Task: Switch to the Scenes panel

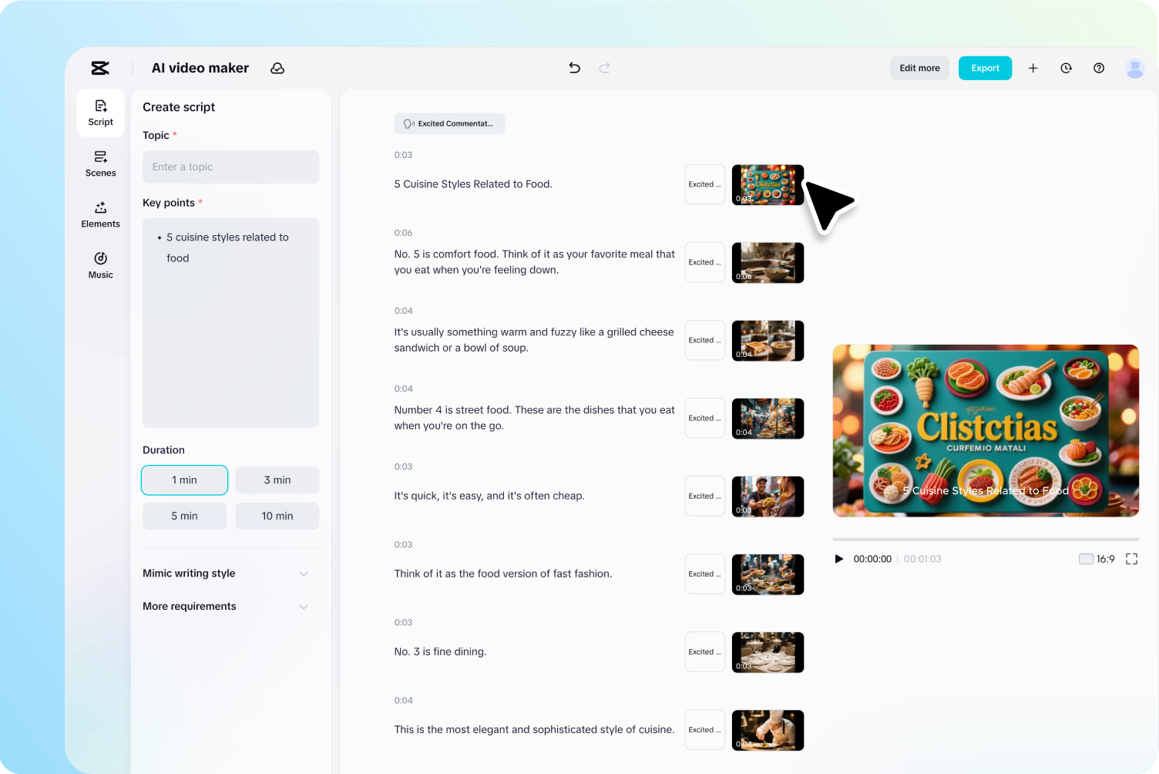Action: click(100, 163)
